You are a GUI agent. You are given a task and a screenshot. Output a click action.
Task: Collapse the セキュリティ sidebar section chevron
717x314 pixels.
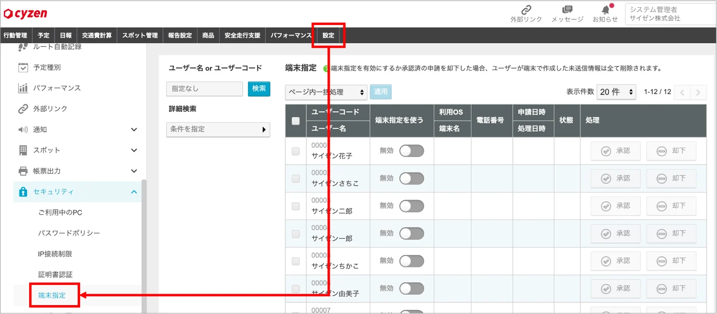pos(134,192)
